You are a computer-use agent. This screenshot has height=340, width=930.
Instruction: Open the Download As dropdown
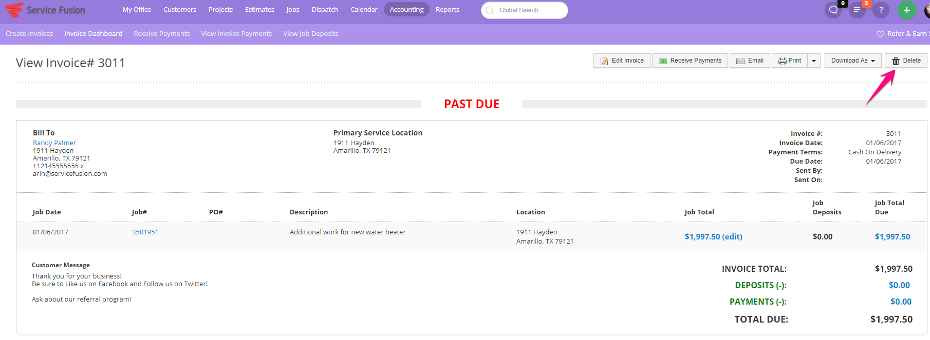point(853,61)
